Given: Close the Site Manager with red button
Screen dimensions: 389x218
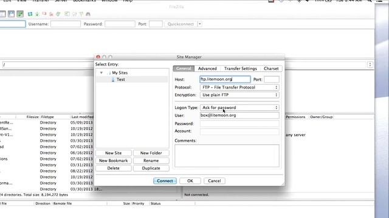Looking at the screenshot, I should coord(98,57).
